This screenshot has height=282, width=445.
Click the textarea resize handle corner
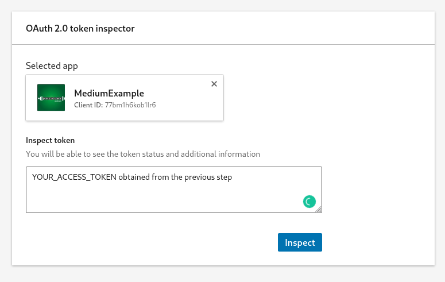tap(319, 210)
